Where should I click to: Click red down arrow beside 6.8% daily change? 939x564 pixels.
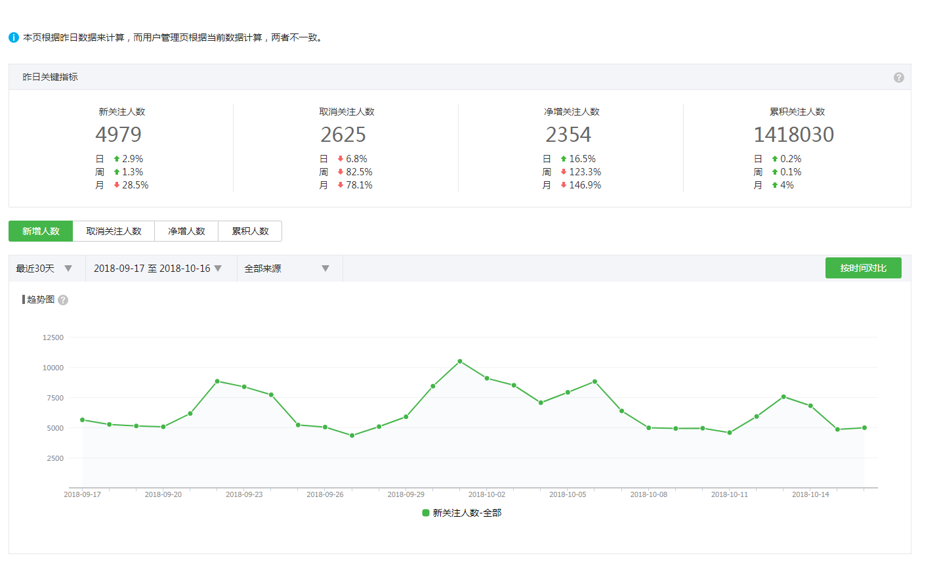(341, 159)
